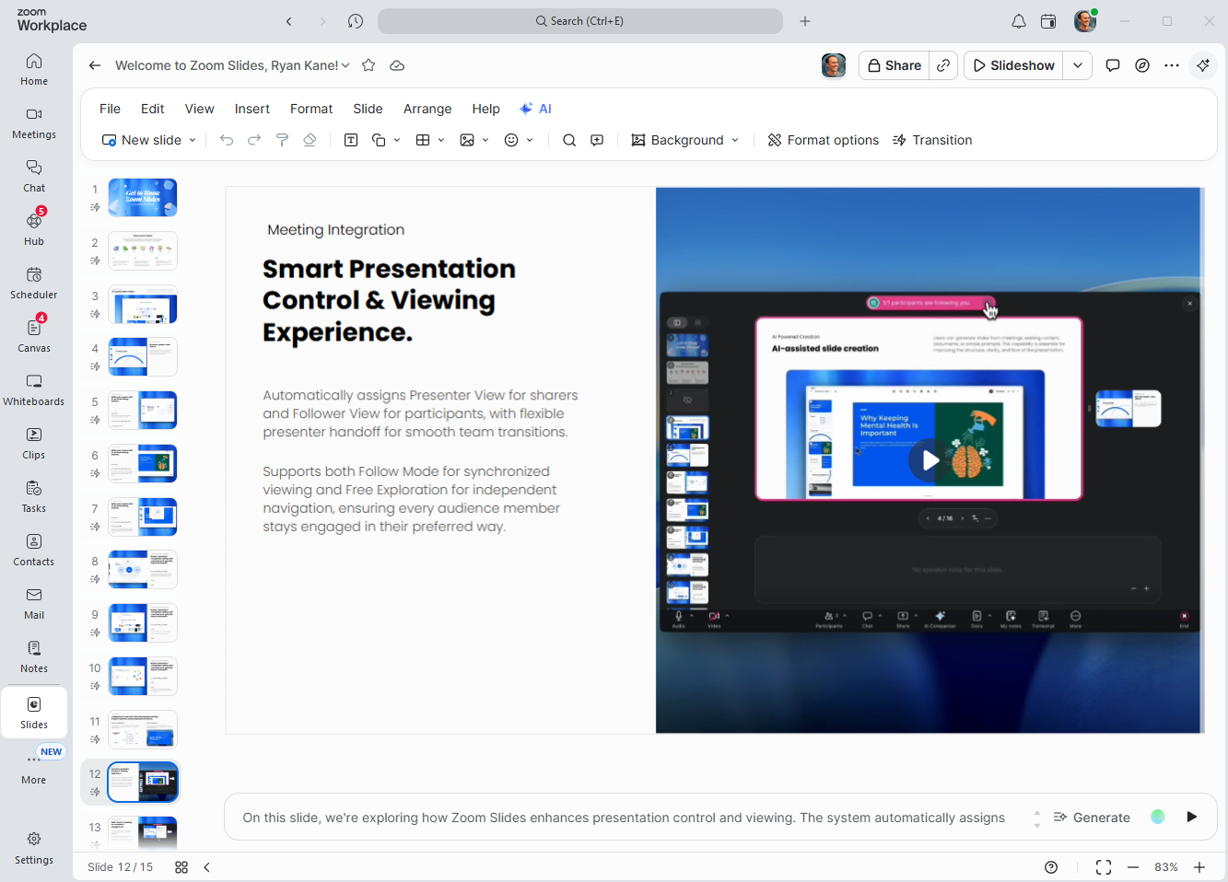Open the grid view of slides
Viewport: 1228px width, 882px height.
click(181, 867)
